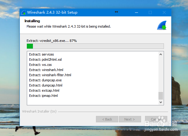
Task: Select the 'Extract: wireshark-filter.html' log line
Action: pos(50,75)
